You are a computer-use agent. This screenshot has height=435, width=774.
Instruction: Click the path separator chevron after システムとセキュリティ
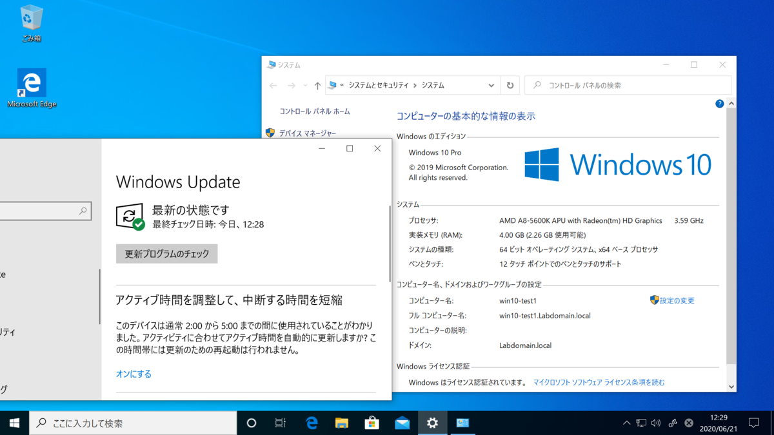[415, 85]
